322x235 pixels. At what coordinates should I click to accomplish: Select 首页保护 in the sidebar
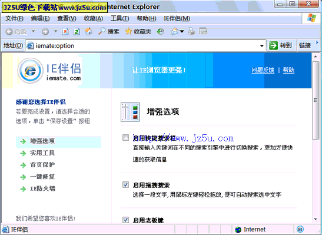click(x=42, y=165)
